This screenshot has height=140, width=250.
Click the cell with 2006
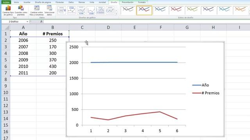23,40
